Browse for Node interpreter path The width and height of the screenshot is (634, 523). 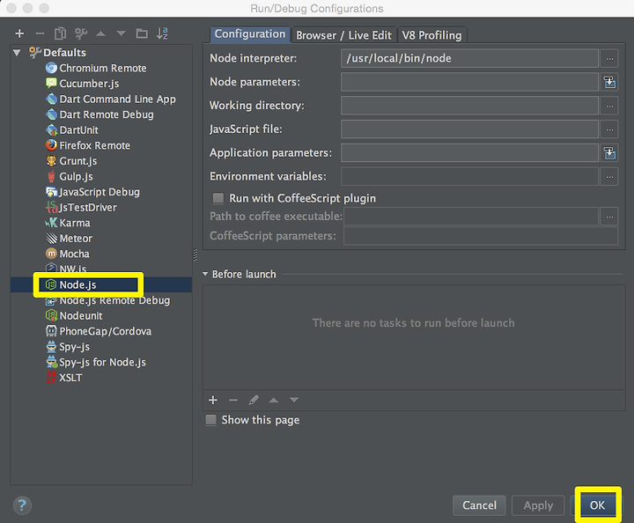tap(609, 59)
